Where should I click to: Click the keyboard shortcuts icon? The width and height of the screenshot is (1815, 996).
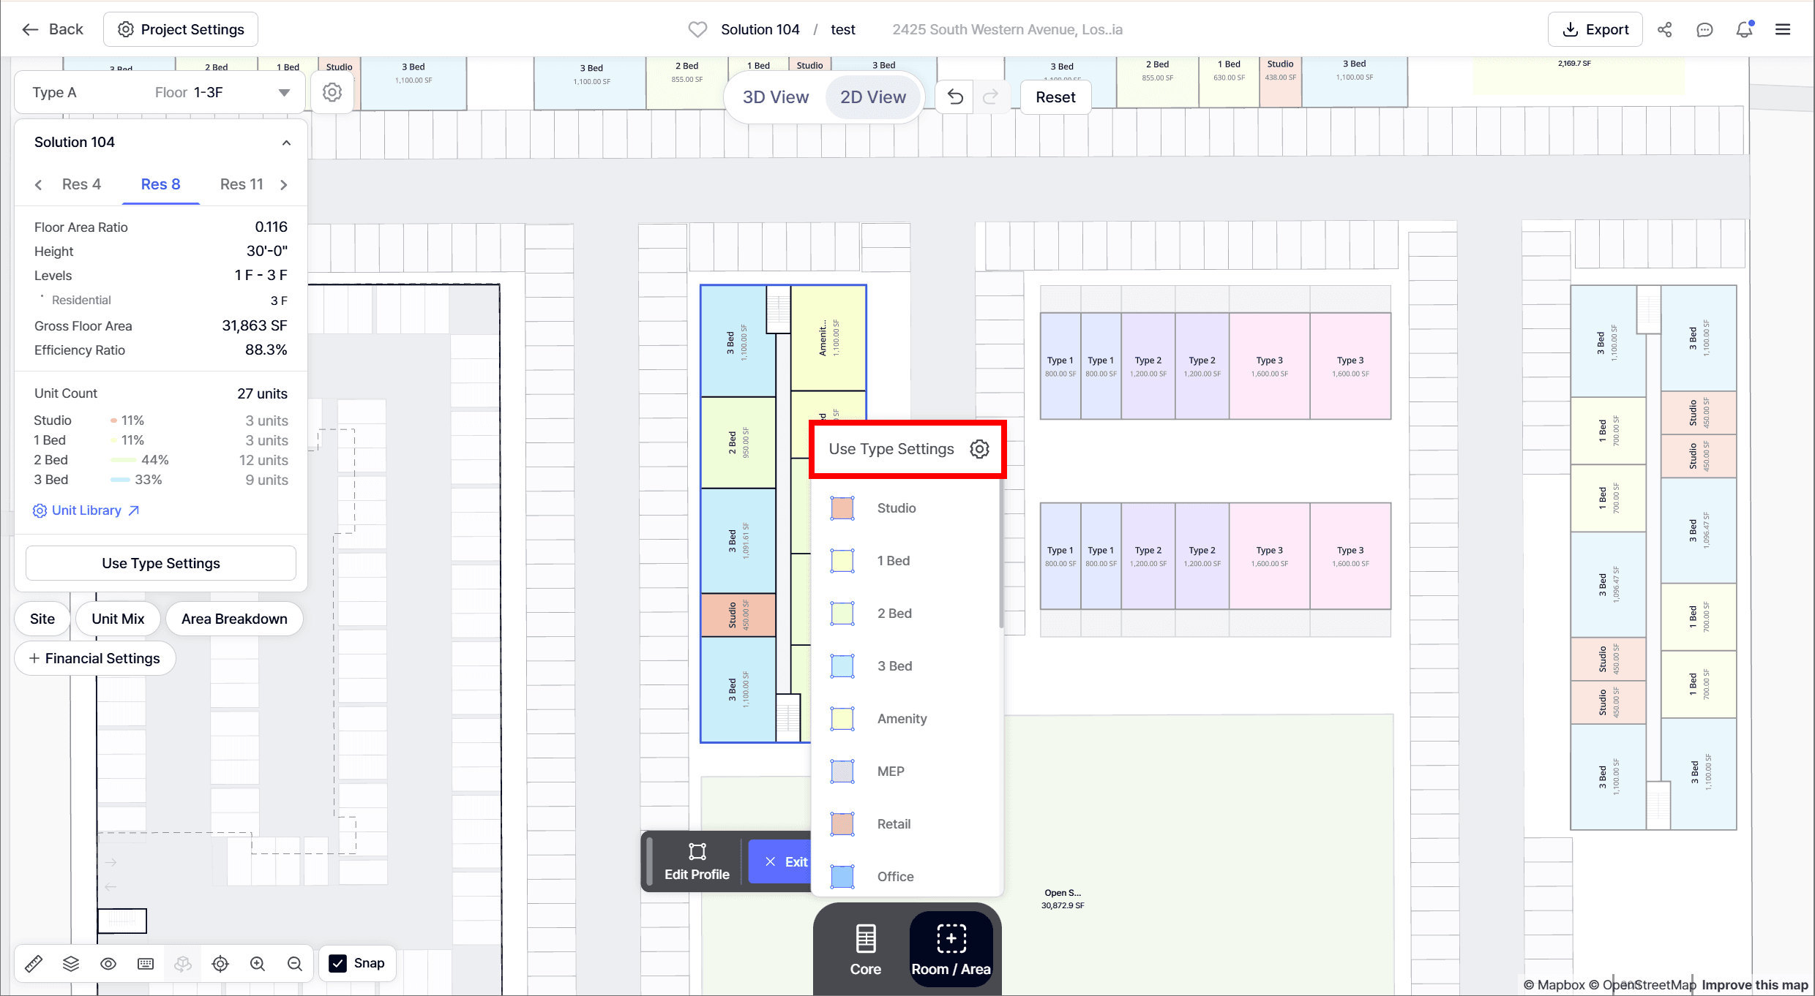pos(146,964)
